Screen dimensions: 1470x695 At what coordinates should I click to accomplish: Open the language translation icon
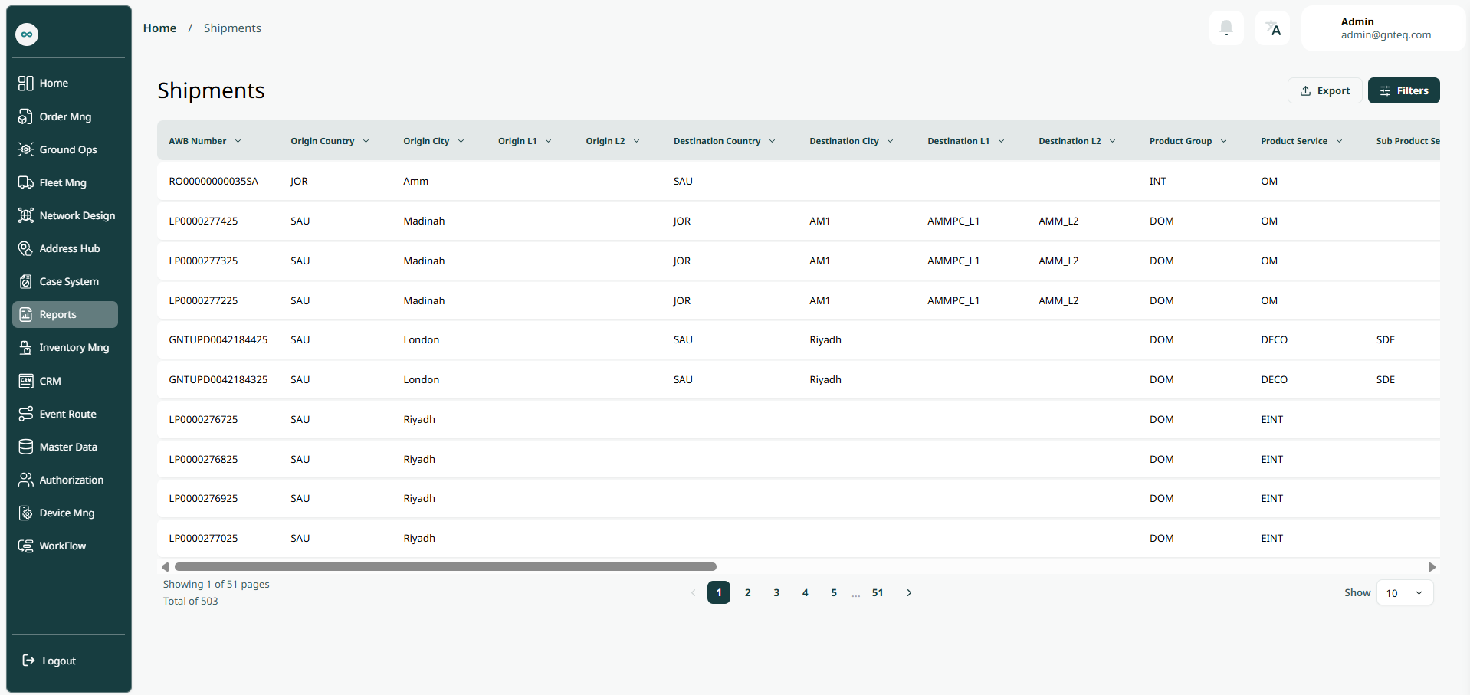click(x=1272, y=28)
